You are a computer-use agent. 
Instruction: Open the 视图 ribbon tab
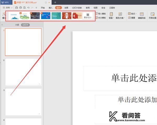pyautogui.click(x=96, y=8)
